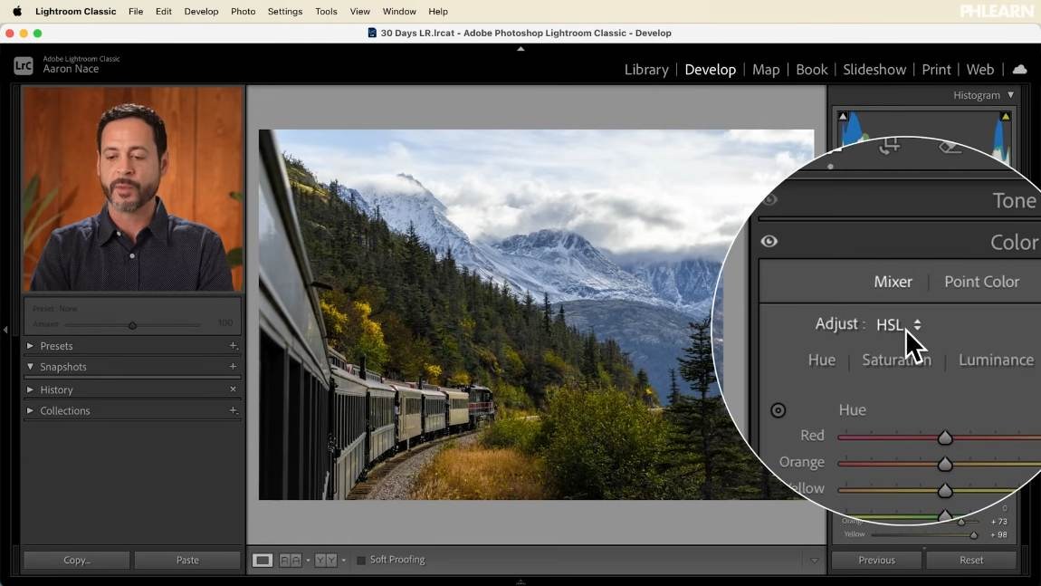Switch to the Map module
The image size is (1041, 586).
[x=766, y=69]
